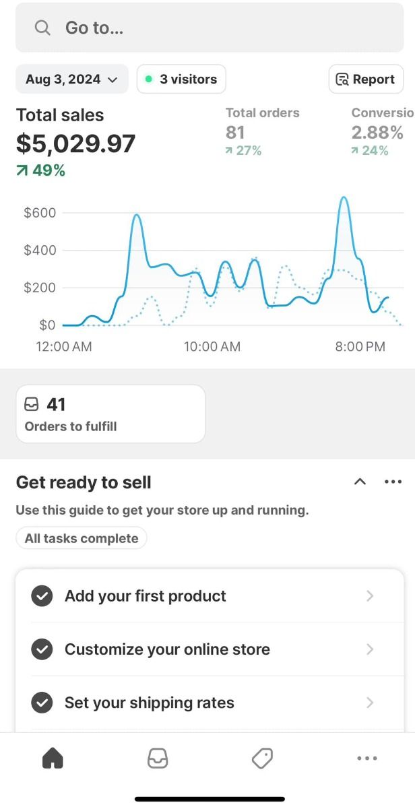The image size is (415, 809).
Task: Select the Total orders metric
Action: (262, 131)
